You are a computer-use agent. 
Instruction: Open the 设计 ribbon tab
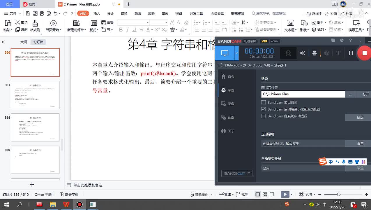tap(110, 13)
